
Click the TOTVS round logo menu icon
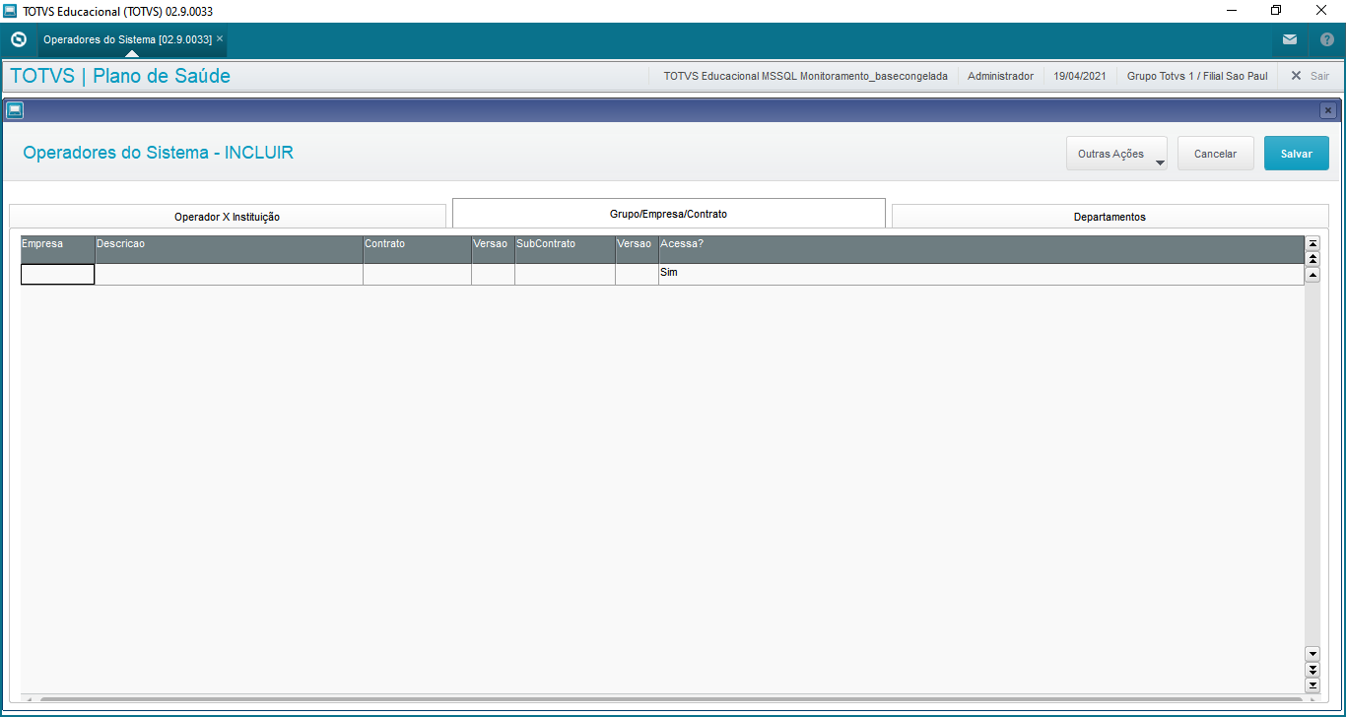tap(18, 39)
